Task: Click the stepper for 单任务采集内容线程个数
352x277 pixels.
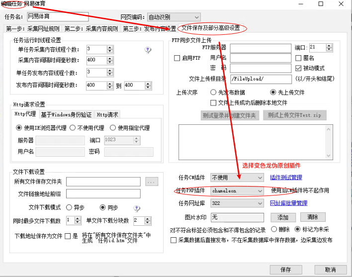Action: coord(109,49)
